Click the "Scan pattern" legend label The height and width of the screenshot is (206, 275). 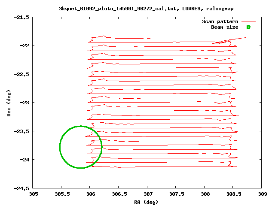(x=220, y=21)
